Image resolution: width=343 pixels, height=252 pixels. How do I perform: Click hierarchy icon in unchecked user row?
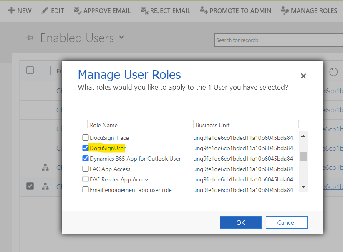tap(45, 167)
